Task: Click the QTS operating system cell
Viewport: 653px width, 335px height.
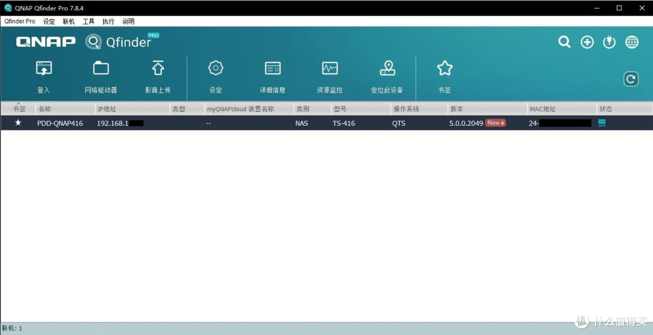Action: tap(398, 123)
